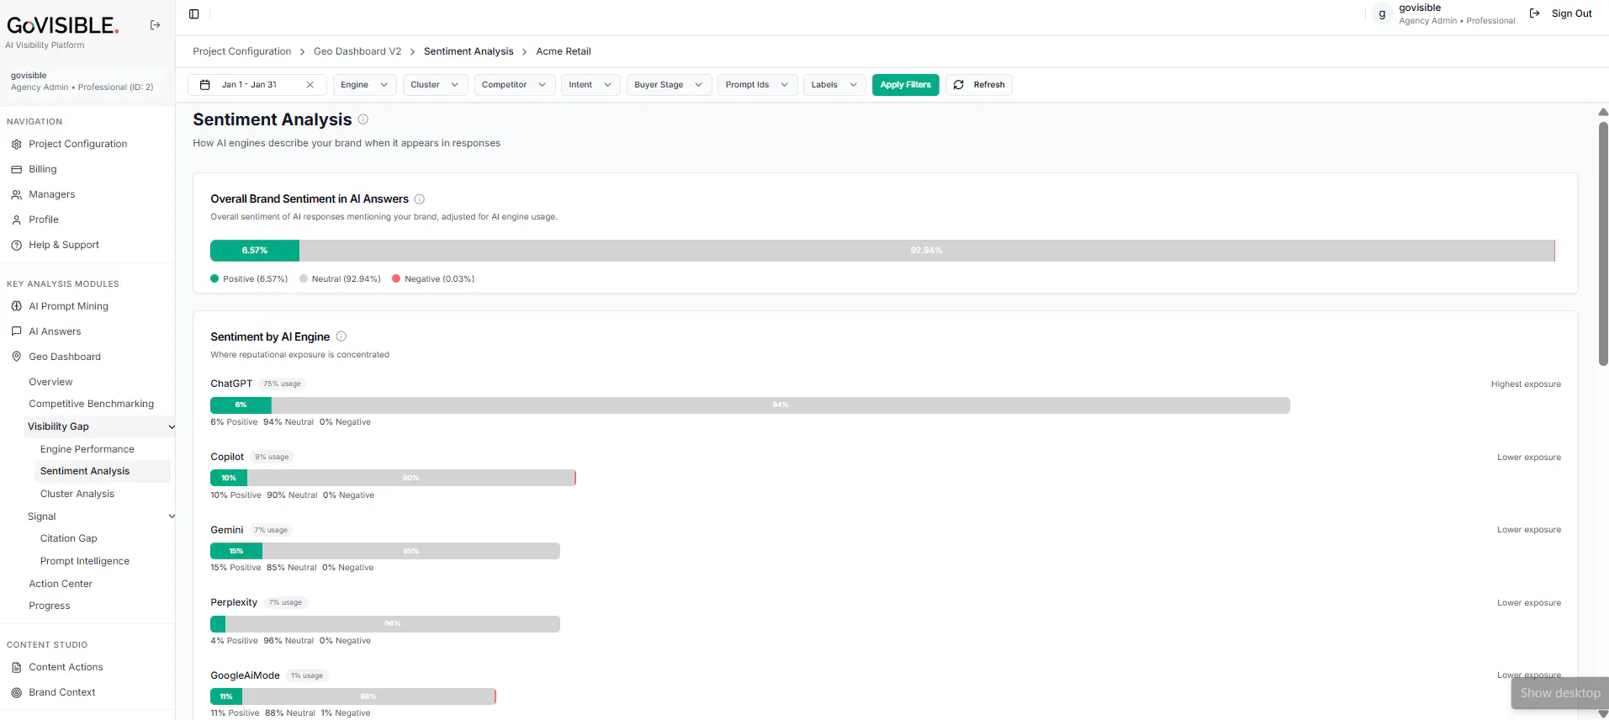Click the Neutral (92.94%) gray legend dot
Screen dimensions: 1609x720
304,278
